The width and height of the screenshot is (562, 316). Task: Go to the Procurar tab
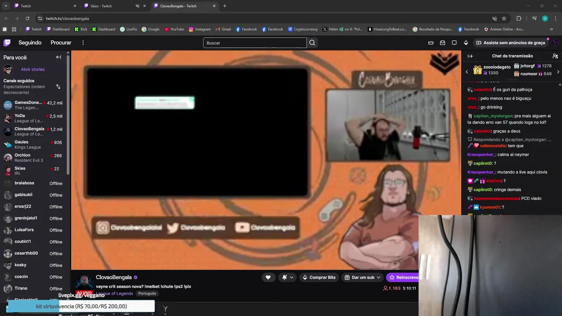coord(61,43)
